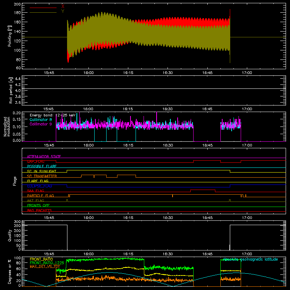Click the 'Degrees or %' axis title
Screen dimensions: 290x290
point(10,272)
